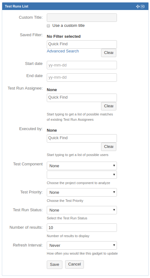Clear the Executed by user
This screenshot has height=278, width=150.
click(109, 147)
